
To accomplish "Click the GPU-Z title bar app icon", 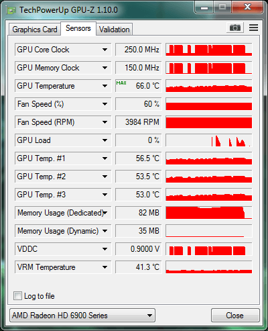I will tap(11, 10).
